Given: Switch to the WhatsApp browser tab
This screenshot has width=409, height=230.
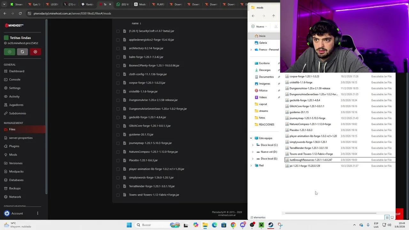Looking at the screenshot, I should [x=123, y=4].
